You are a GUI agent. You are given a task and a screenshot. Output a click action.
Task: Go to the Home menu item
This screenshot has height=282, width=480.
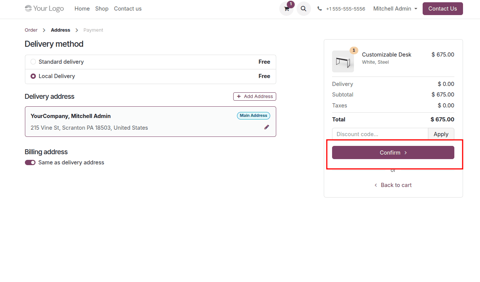[x=82, y=9]
